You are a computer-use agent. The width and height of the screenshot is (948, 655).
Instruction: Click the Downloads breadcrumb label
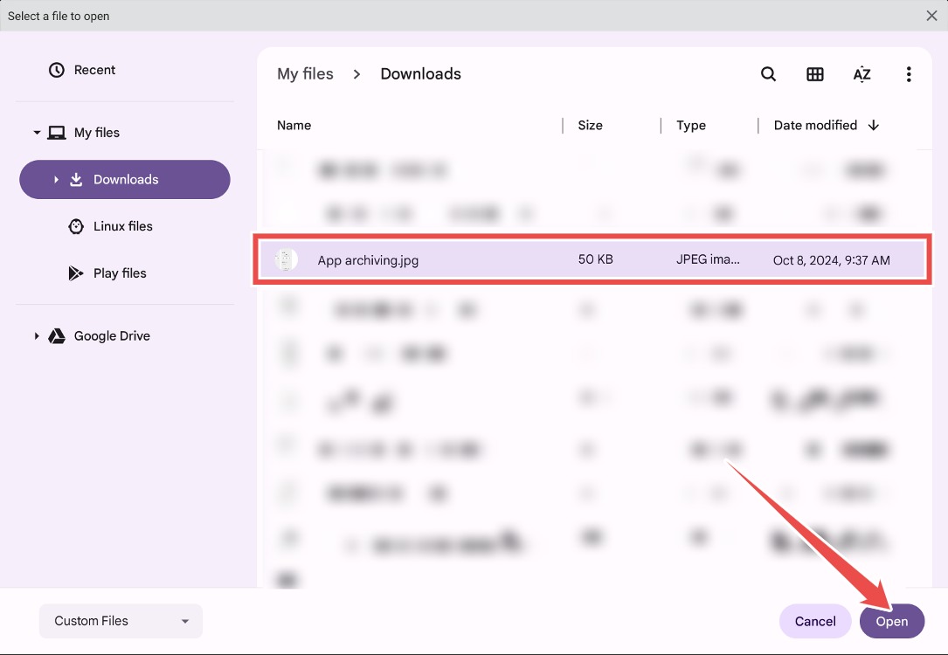[420, 74]
